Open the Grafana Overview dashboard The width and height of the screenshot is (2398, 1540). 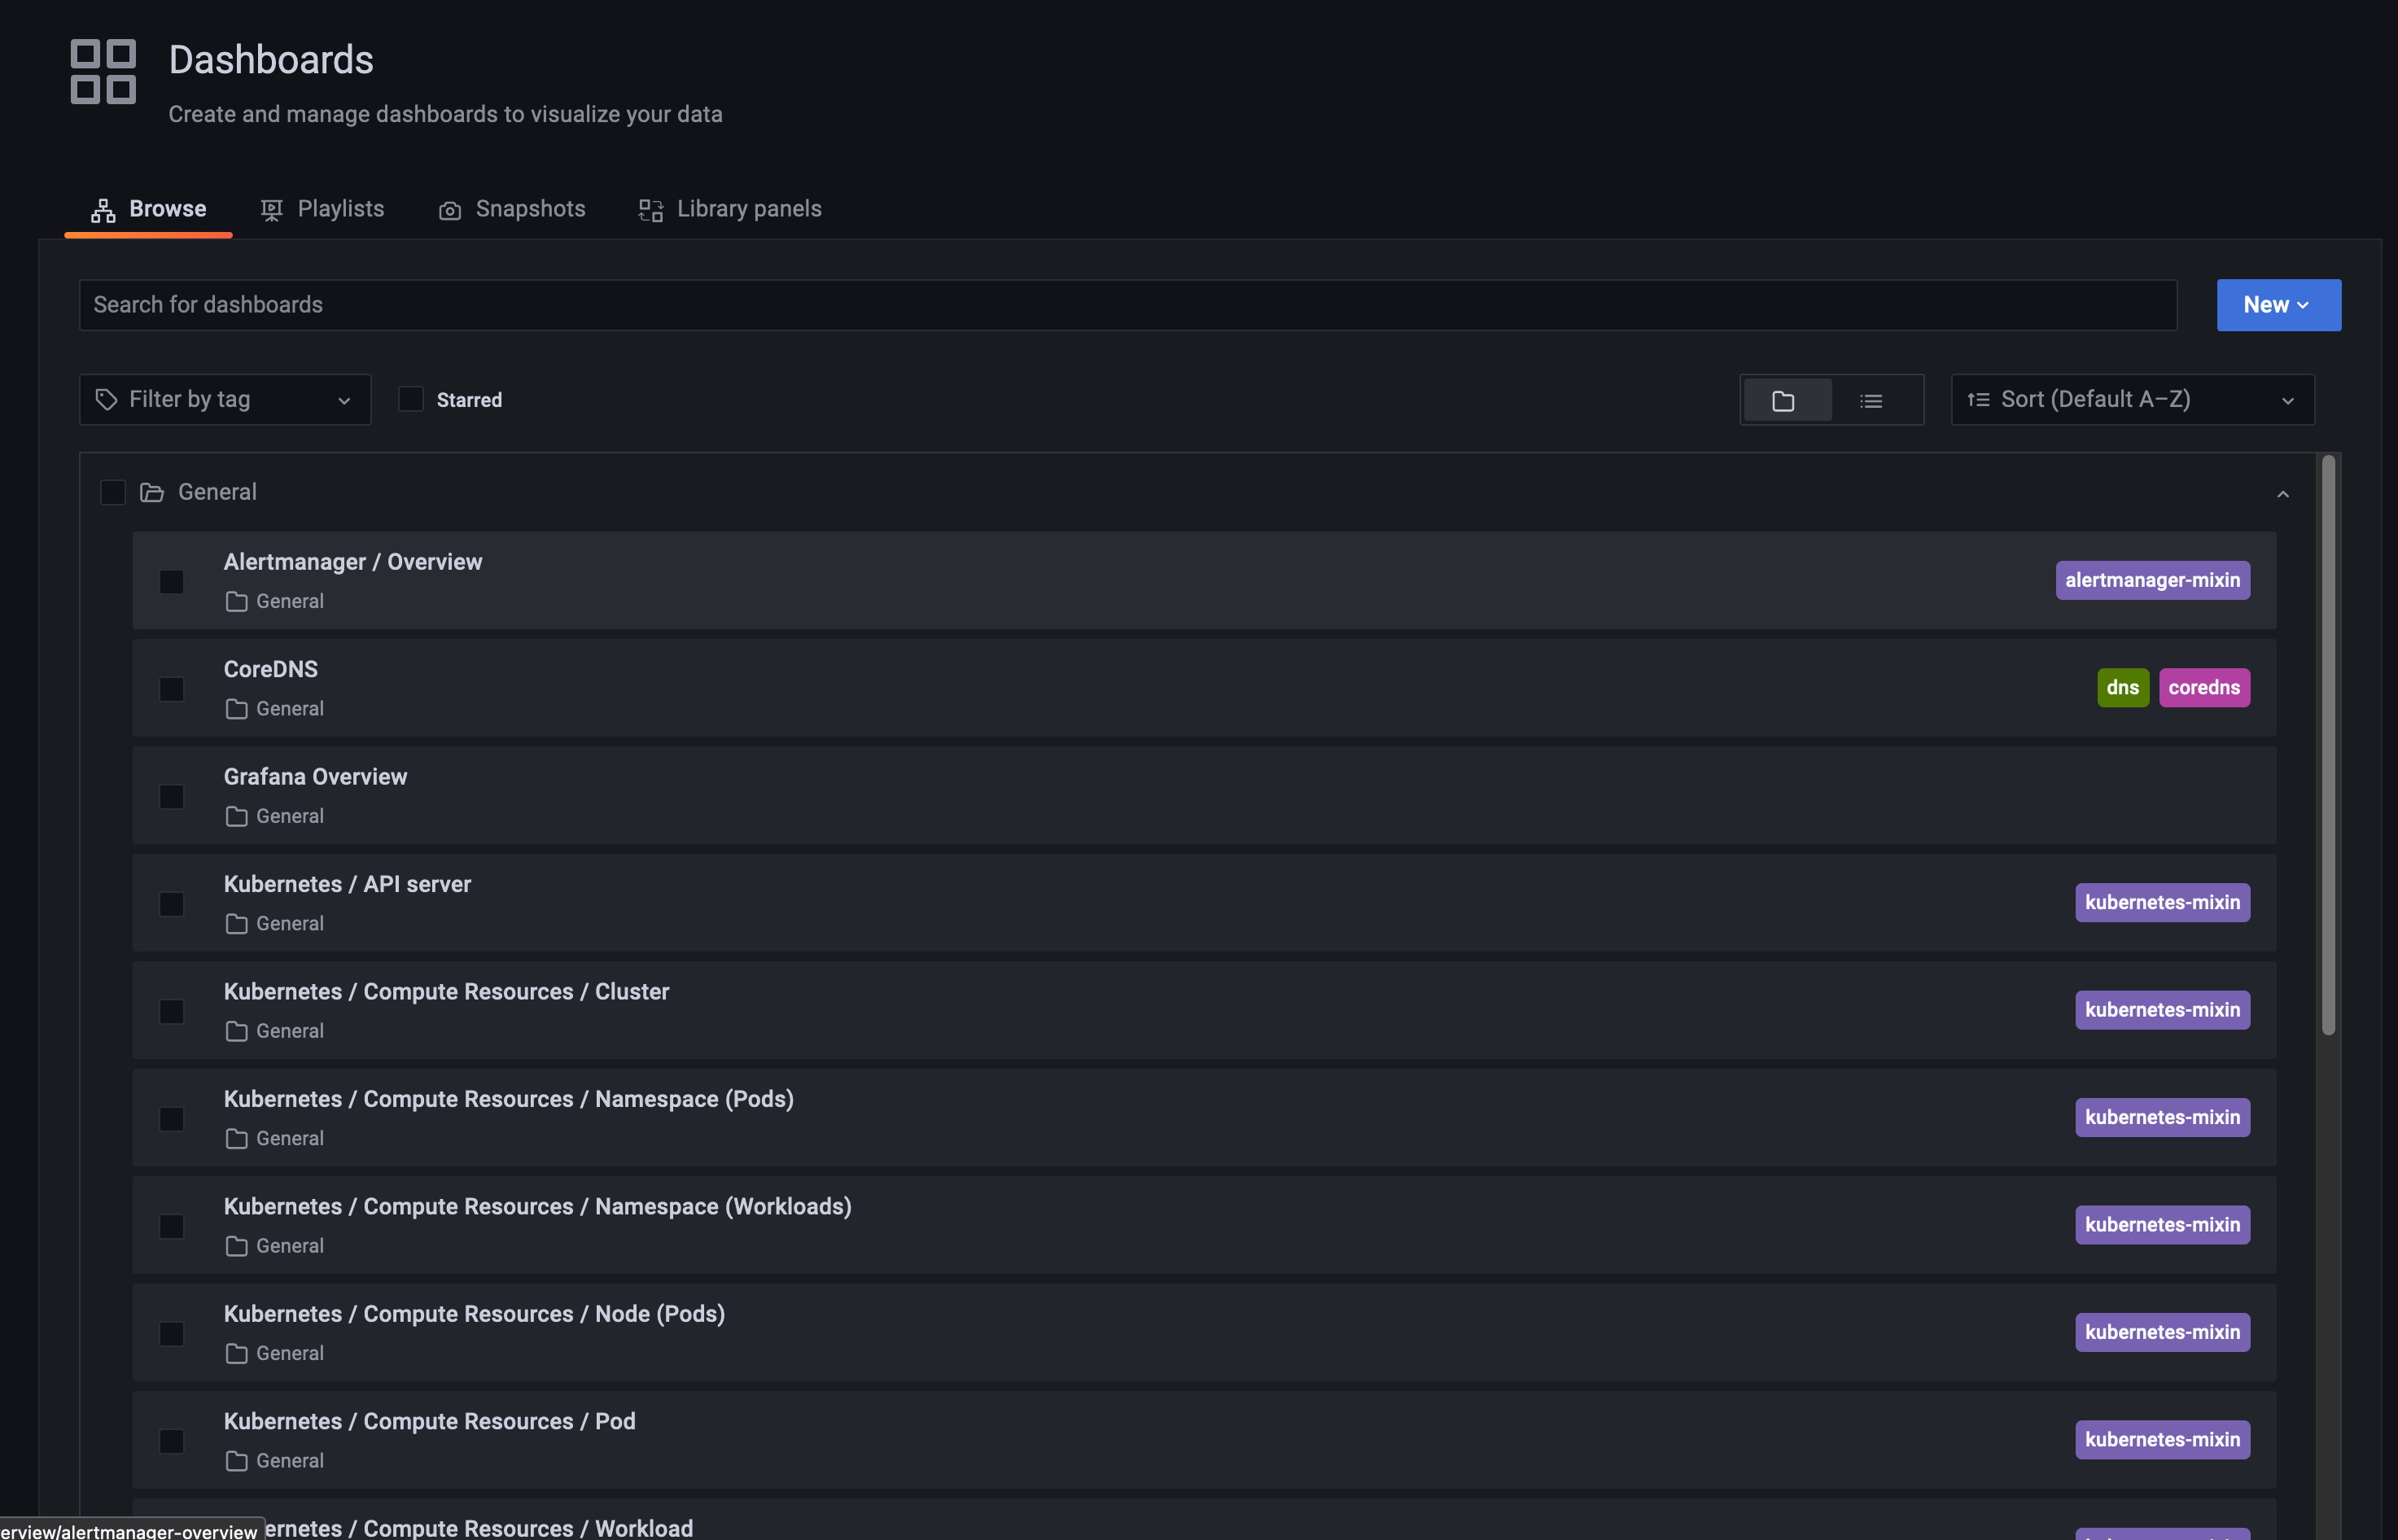[x=315, y=777]
